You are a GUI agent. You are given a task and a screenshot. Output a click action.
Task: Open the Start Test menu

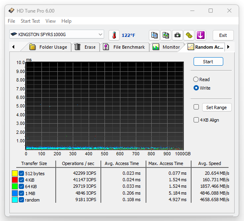tap(30, 21)
